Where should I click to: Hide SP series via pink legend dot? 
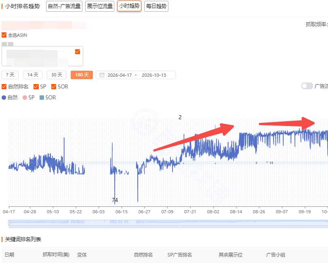25,97
